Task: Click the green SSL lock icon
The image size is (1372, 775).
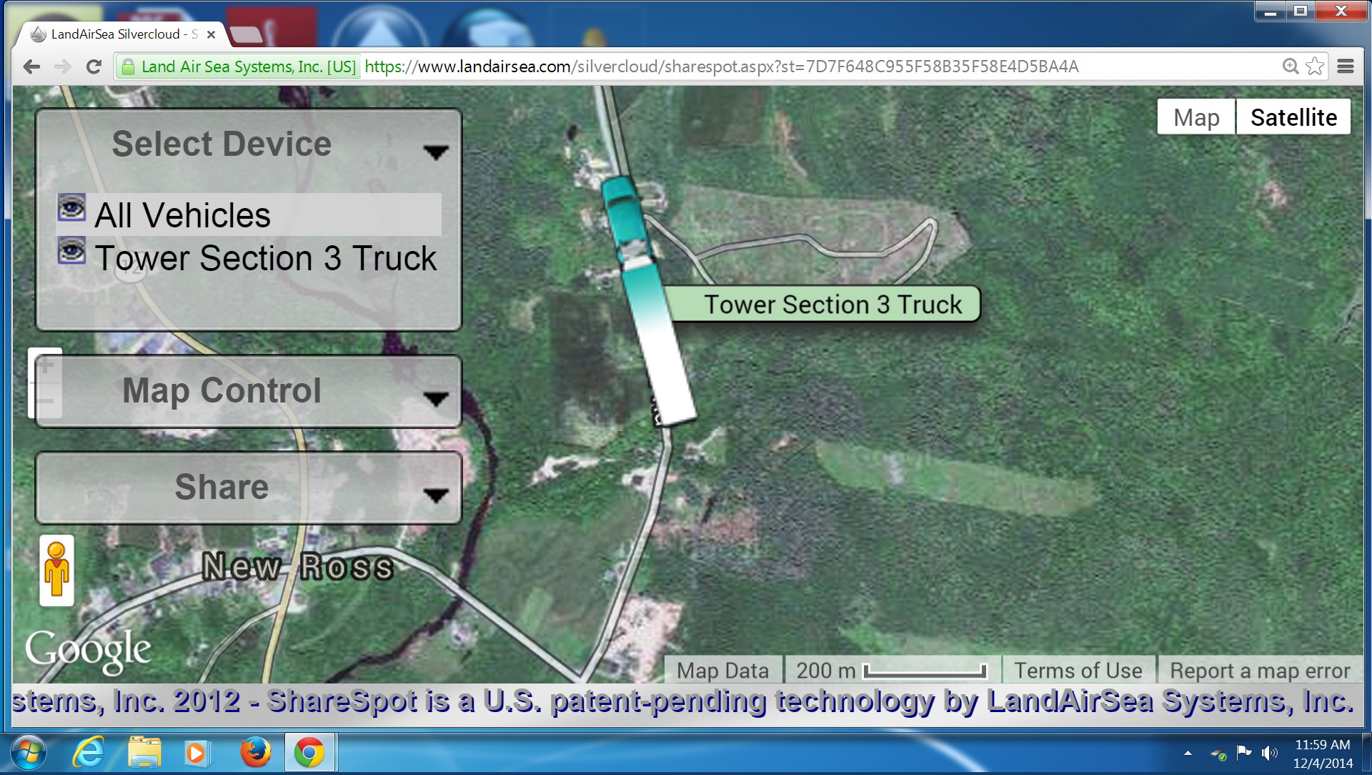Action: pos(128,66)
